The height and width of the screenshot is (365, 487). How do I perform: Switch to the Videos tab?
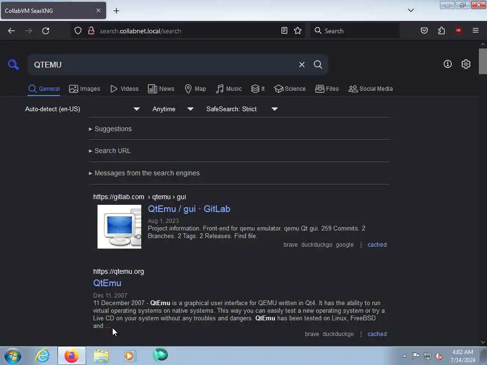coord(124,89)
